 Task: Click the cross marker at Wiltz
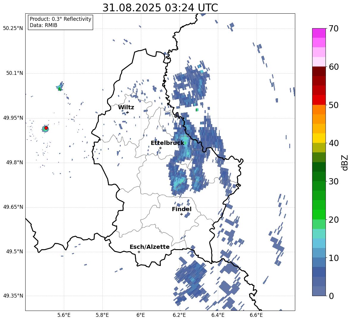(x=128, y=112)
